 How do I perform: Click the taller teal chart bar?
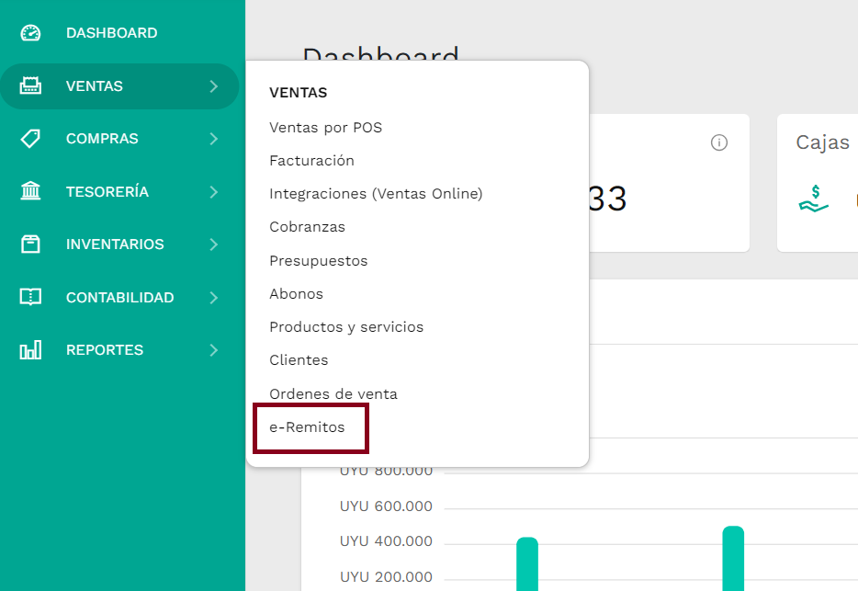(x=733, y=559)
